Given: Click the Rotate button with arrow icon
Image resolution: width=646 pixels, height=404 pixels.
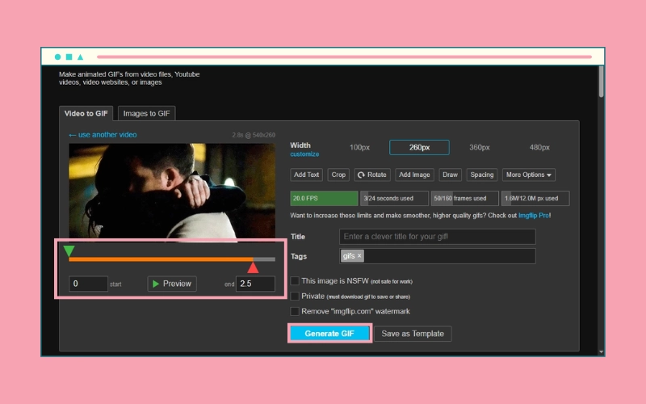Looking at the screenshot, I should point(372,175).
